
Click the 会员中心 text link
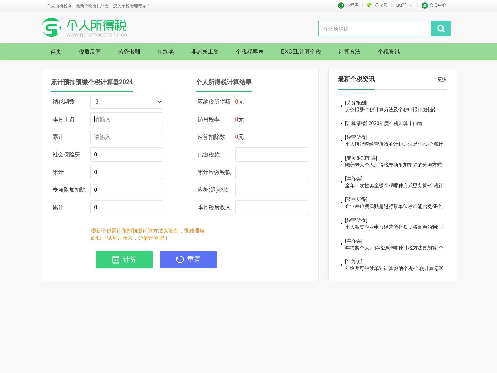click(x=438, y=6)
